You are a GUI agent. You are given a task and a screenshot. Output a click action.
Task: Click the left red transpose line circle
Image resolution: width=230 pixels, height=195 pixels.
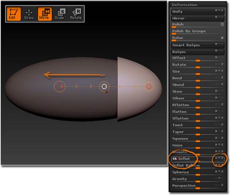[60, 86]
